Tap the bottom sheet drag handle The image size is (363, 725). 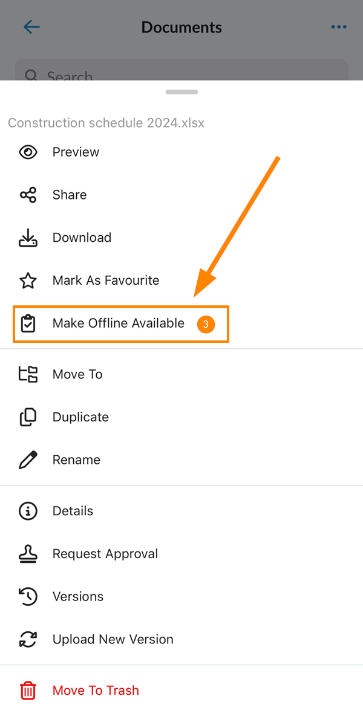181,92
